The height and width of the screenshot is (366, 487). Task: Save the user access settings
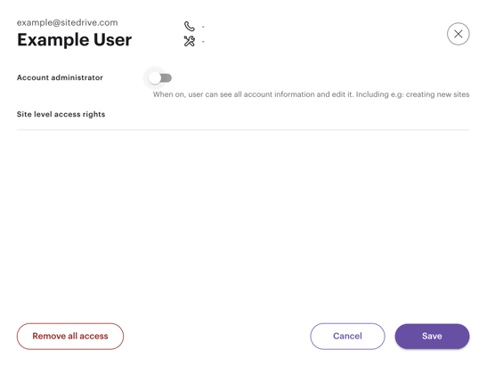[432, 337]
